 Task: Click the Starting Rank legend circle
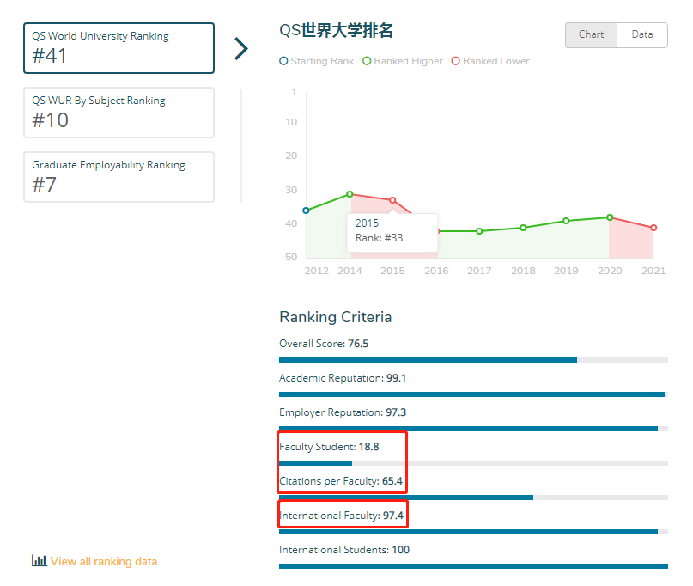click(x=283, y=61)
